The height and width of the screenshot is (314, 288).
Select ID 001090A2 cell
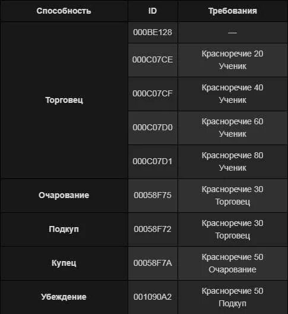coord(153,297)
